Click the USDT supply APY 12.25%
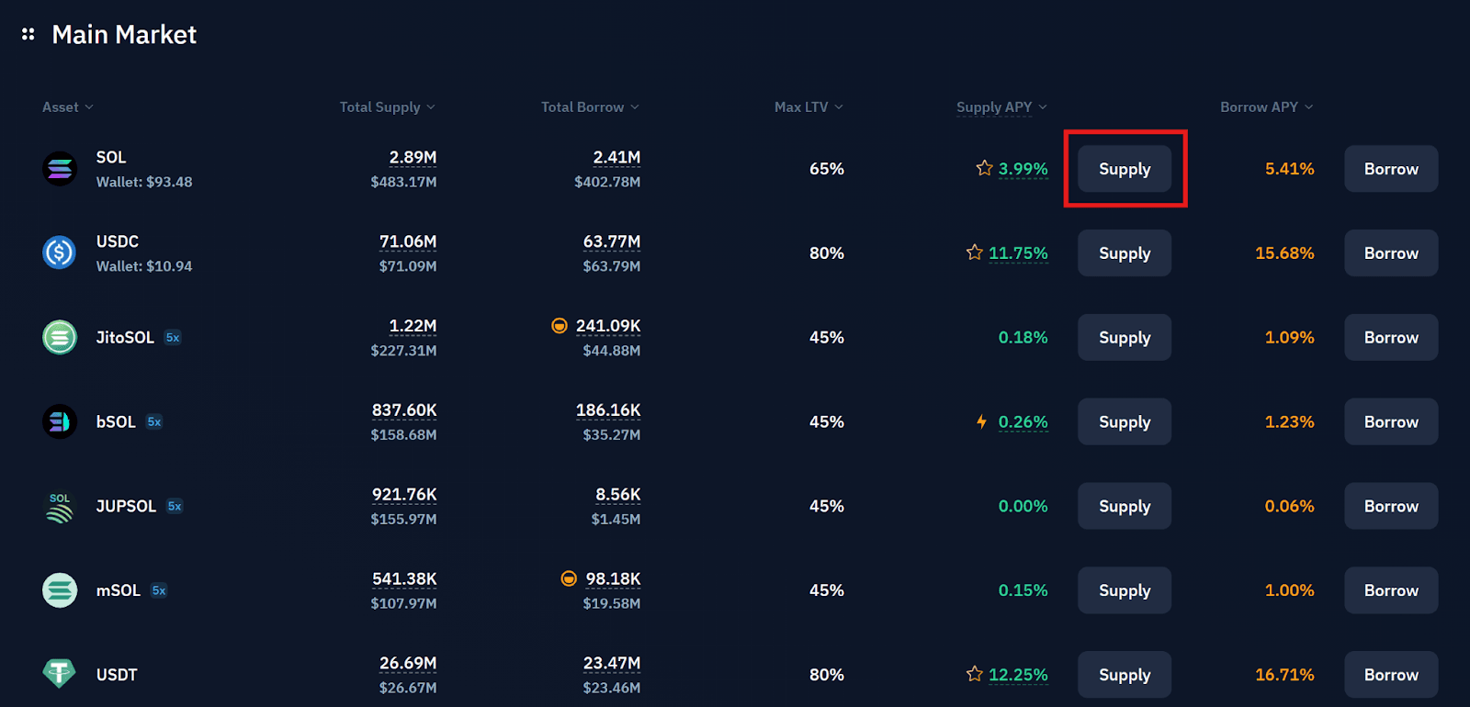 [x=1018, y=674]
